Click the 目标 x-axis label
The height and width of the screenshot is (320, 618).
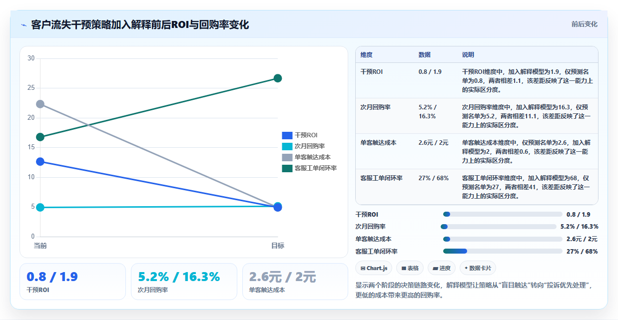(x=278, y=246)
